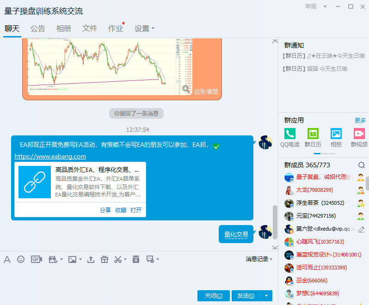
Task: Open the gift box icon
Action: tap(105, 259)
